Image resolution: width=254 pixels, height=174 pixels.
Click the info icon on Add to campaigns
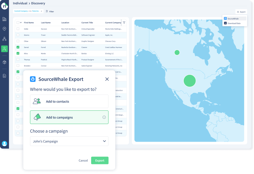tap(104, 117)
